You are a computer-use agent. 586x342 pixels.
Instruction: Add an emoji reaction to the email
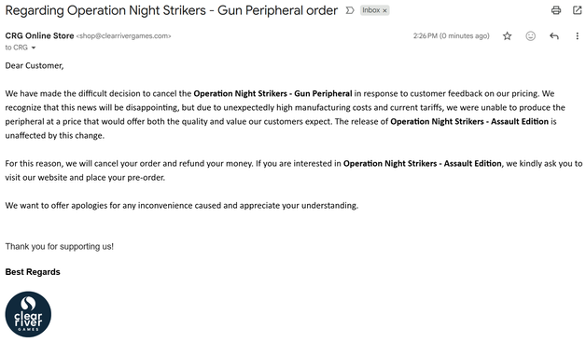click(530, 35)
